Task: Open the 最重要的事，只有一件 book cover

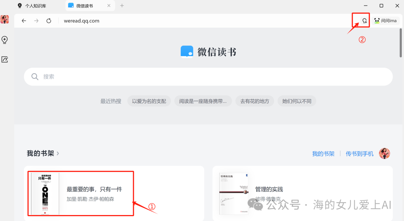Action: pos(45,193)
